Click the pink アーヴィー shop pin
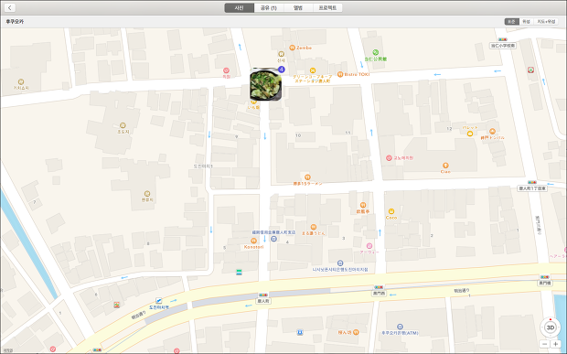 tap(369, 246)
